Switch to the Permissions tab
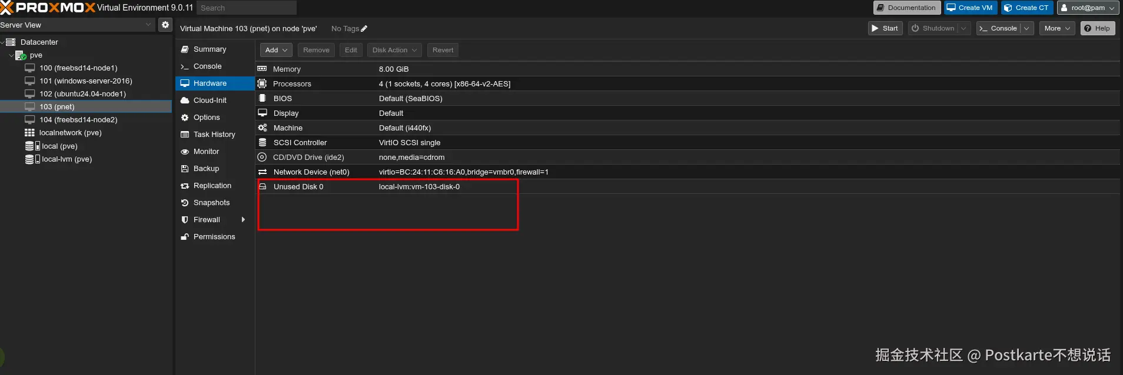 215,237
